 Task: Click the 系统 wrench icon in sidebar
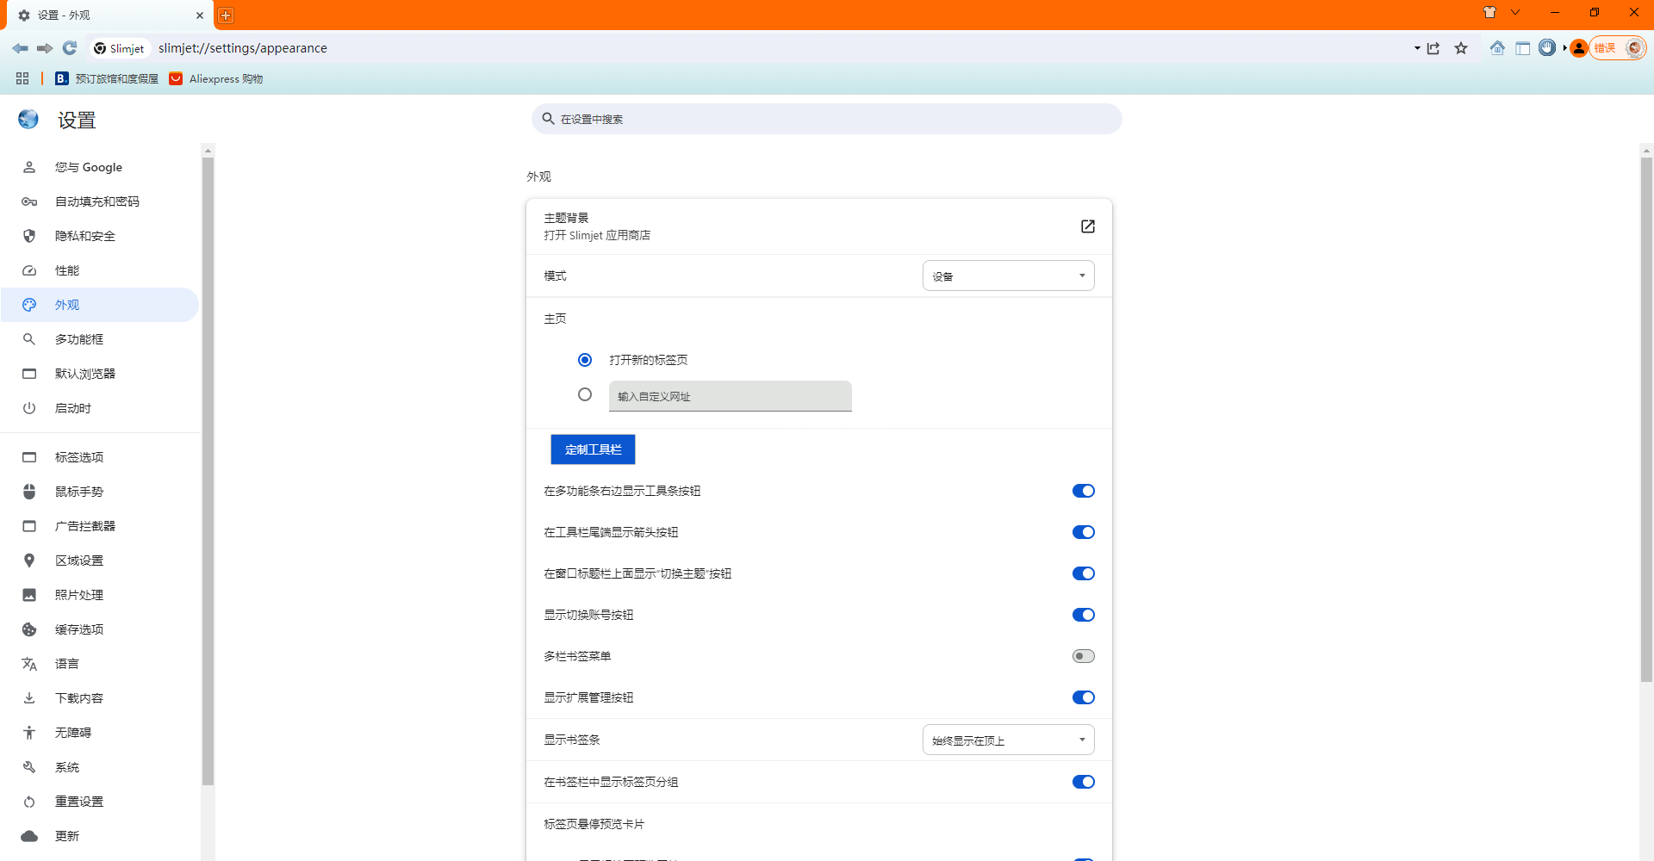tap(29, 767)
